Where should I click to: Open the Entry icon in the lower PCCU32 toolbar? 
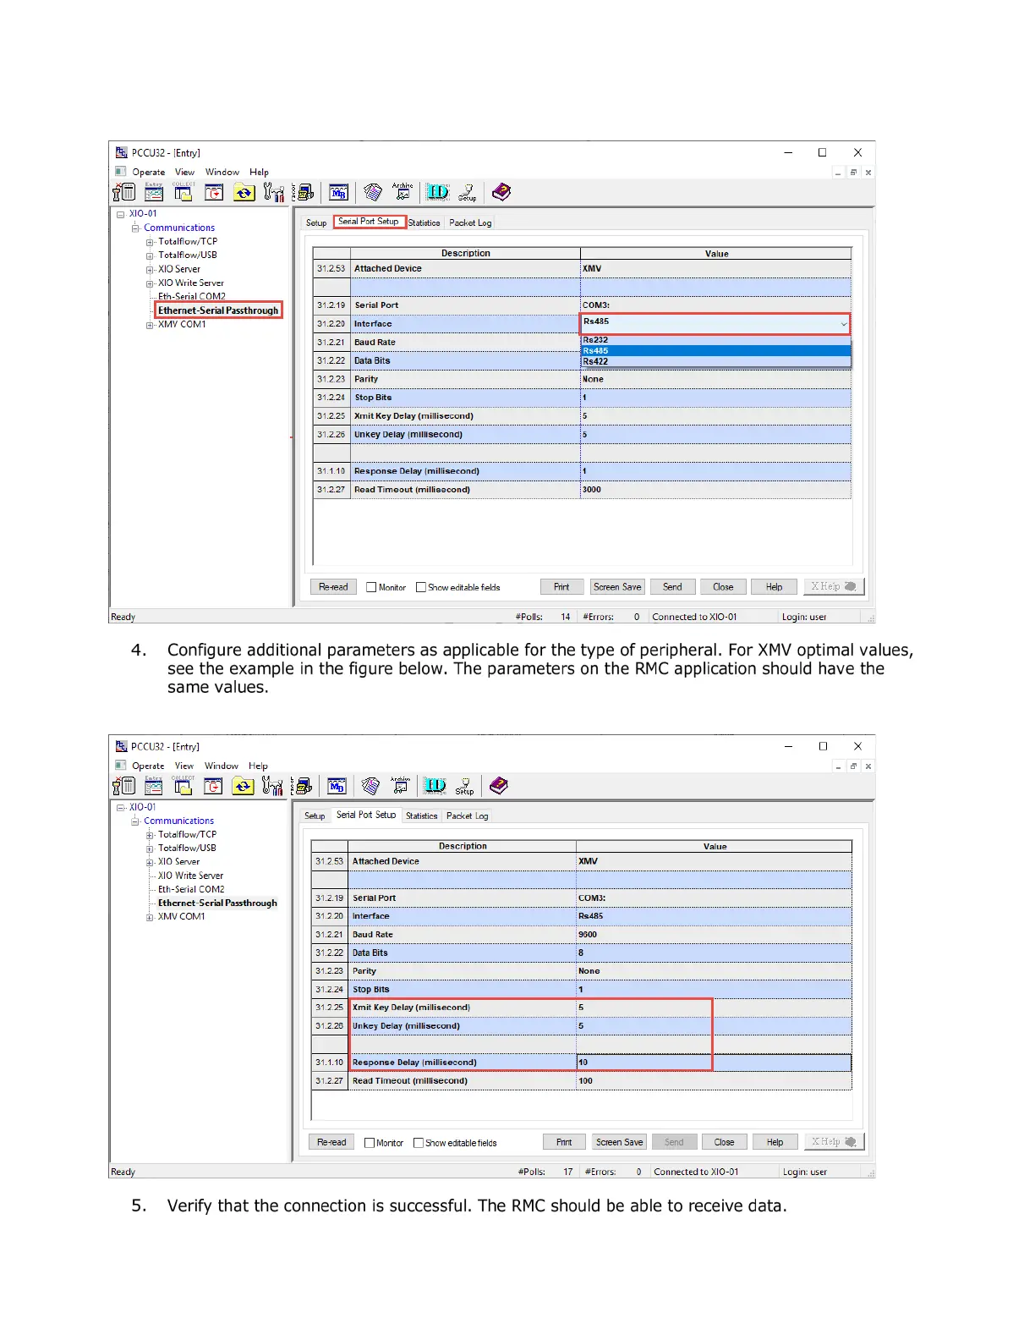(154, 786)
